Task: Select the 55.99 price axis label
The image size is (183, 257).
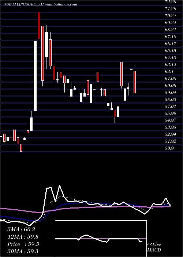Action: (x=171, y=113)
